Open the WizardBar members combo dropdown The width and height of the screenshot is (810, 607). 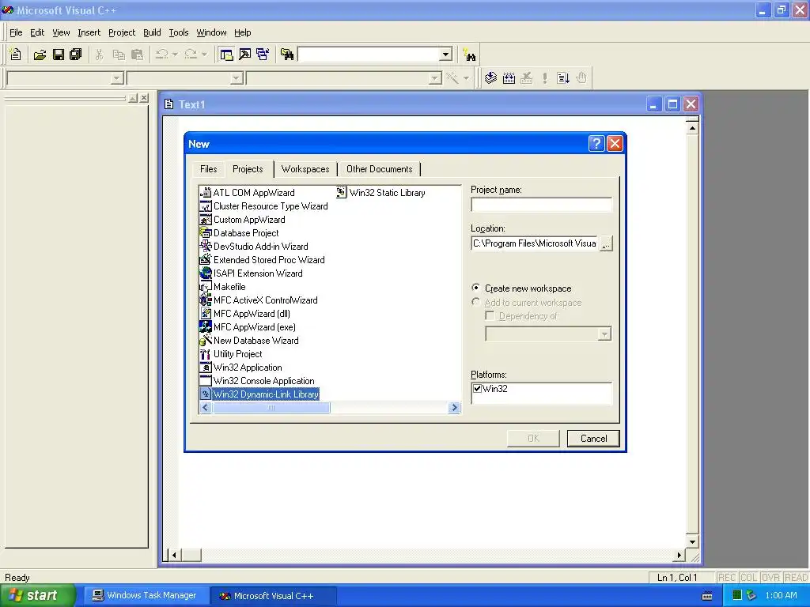coord(435,78)
